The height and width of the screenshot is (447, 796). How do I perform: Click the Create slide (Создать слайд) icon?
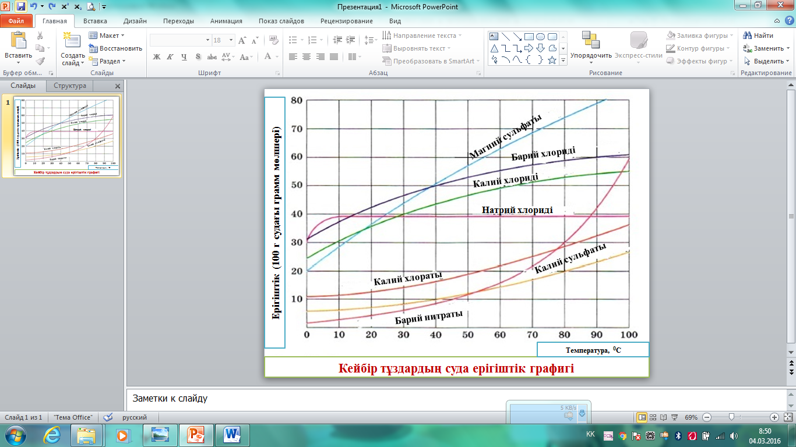pyautogui.click(x=72, y=40)
